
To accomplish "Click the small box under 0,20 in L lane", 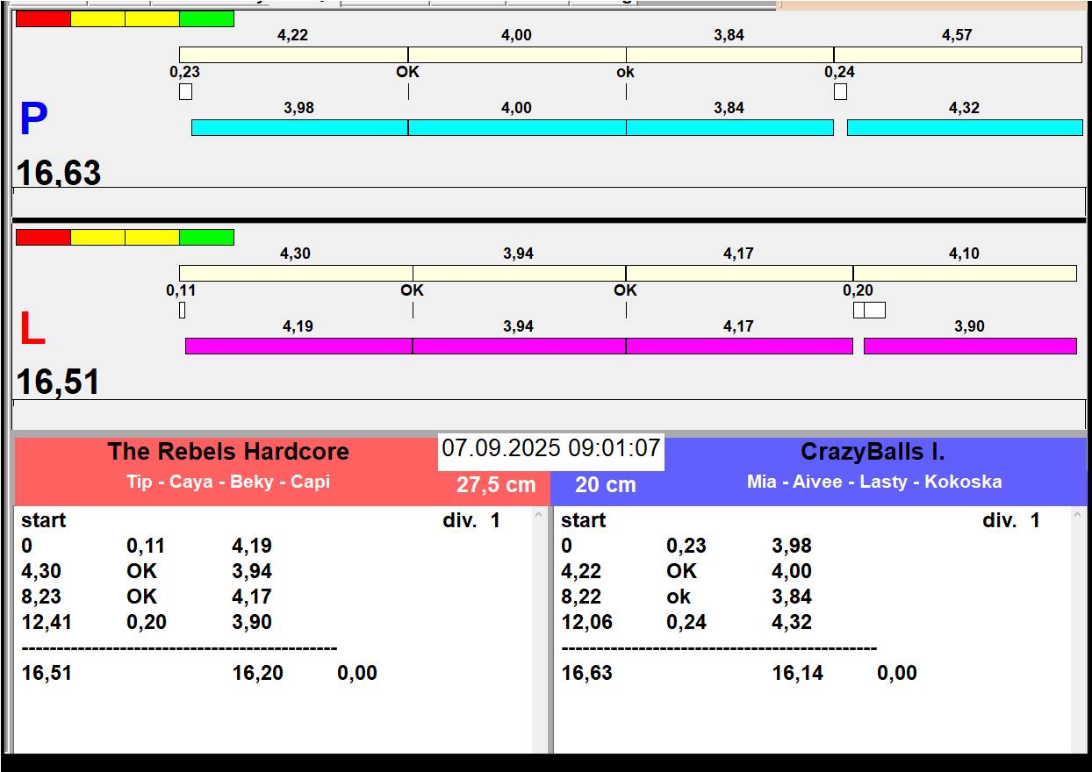I will coord(869,310).
